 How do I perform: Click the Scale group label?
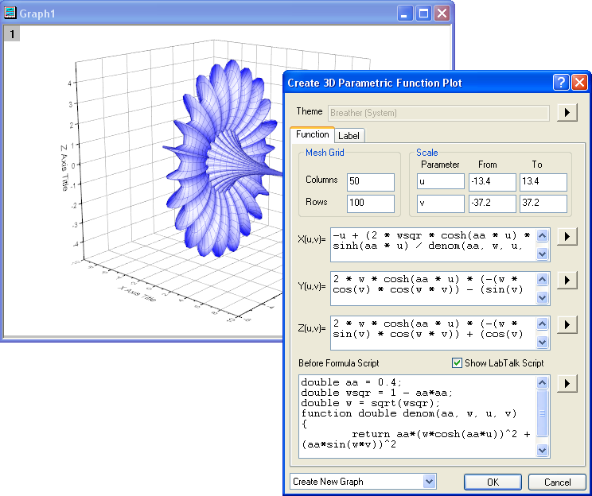pos(427,153)
